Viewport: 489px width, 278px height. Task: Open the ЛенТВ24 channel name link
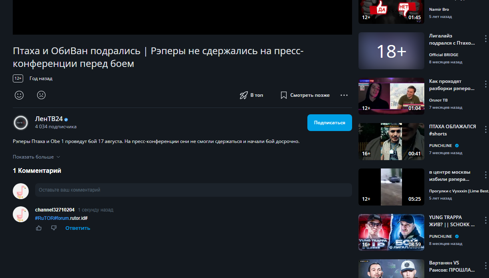(x=49, y=119)
